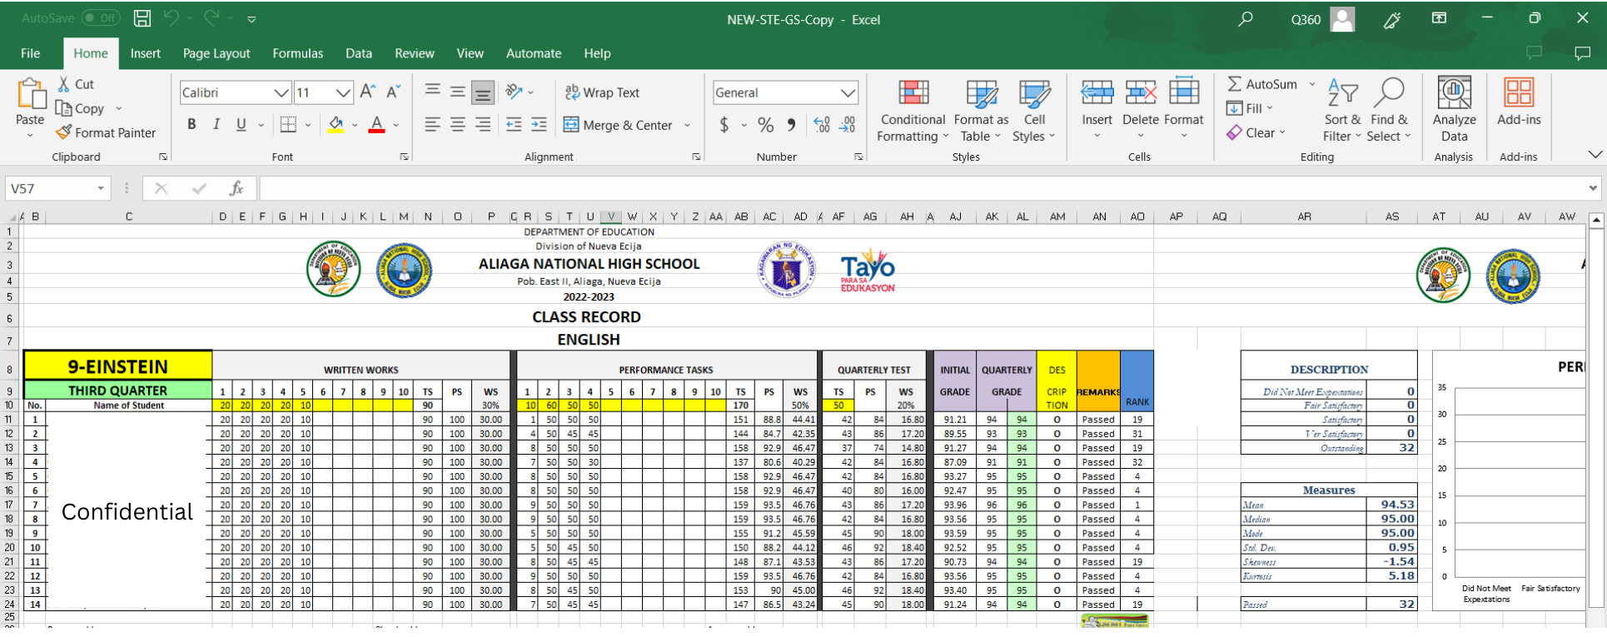Open the File menu
The width and height of the screenshot is (1607, 637).
pyautogui.click(x=31, y=53)
